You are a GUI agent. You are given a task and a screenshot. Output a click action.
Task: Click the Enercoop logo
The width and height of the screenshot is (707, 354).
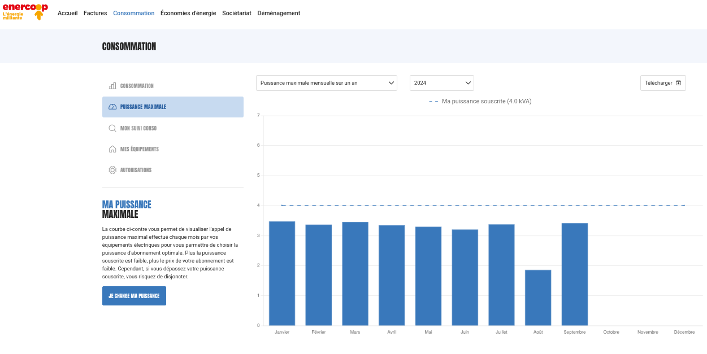point(25,12)
